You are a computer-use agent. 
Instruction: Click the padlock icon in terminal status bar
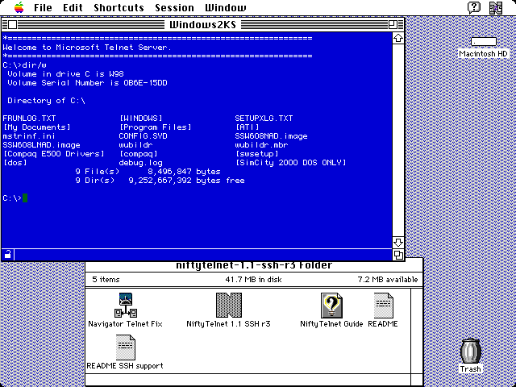coord(7,255)
